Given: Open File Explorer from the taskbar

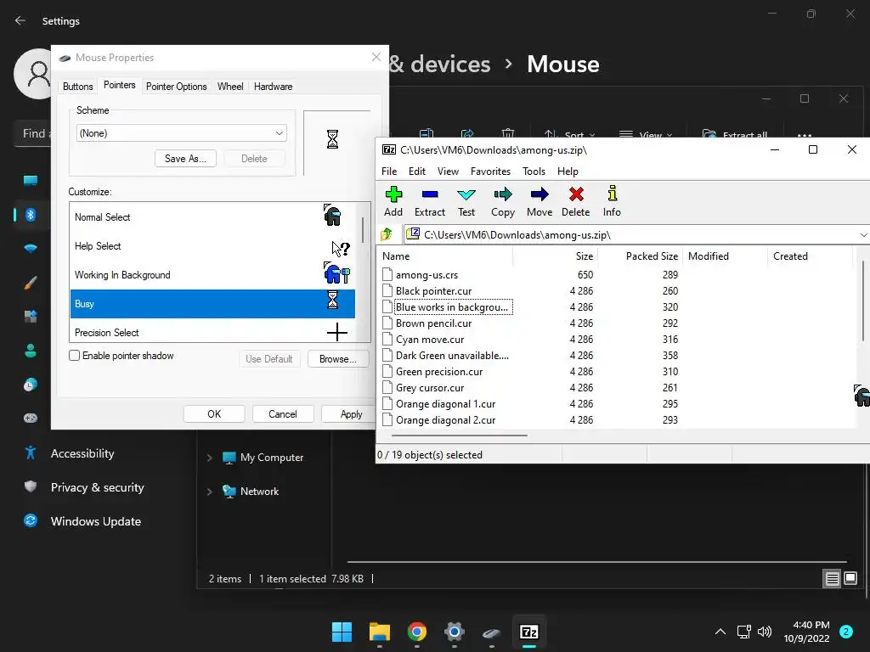Looking at the screenshot, I should [x=380, y=632].
